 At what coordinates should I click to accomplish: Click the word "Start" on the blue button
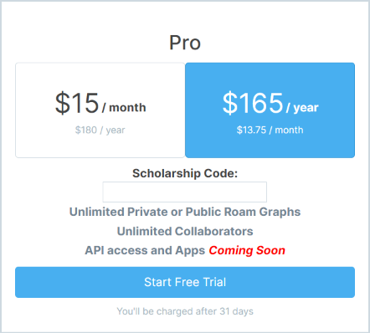(157, 282)
